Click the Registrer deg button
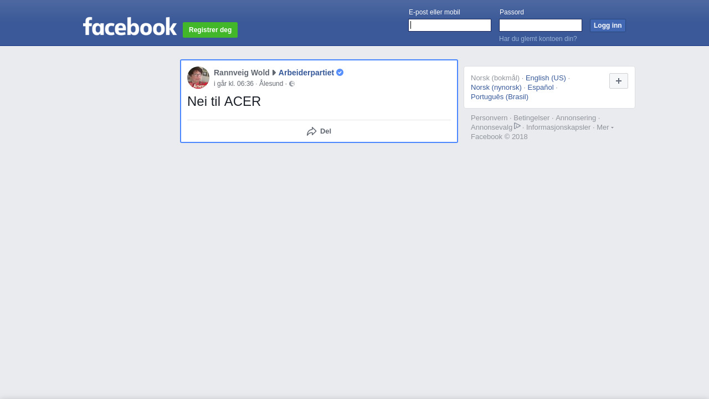The height and width of the screenshot is (399, 709). point(210,30)
